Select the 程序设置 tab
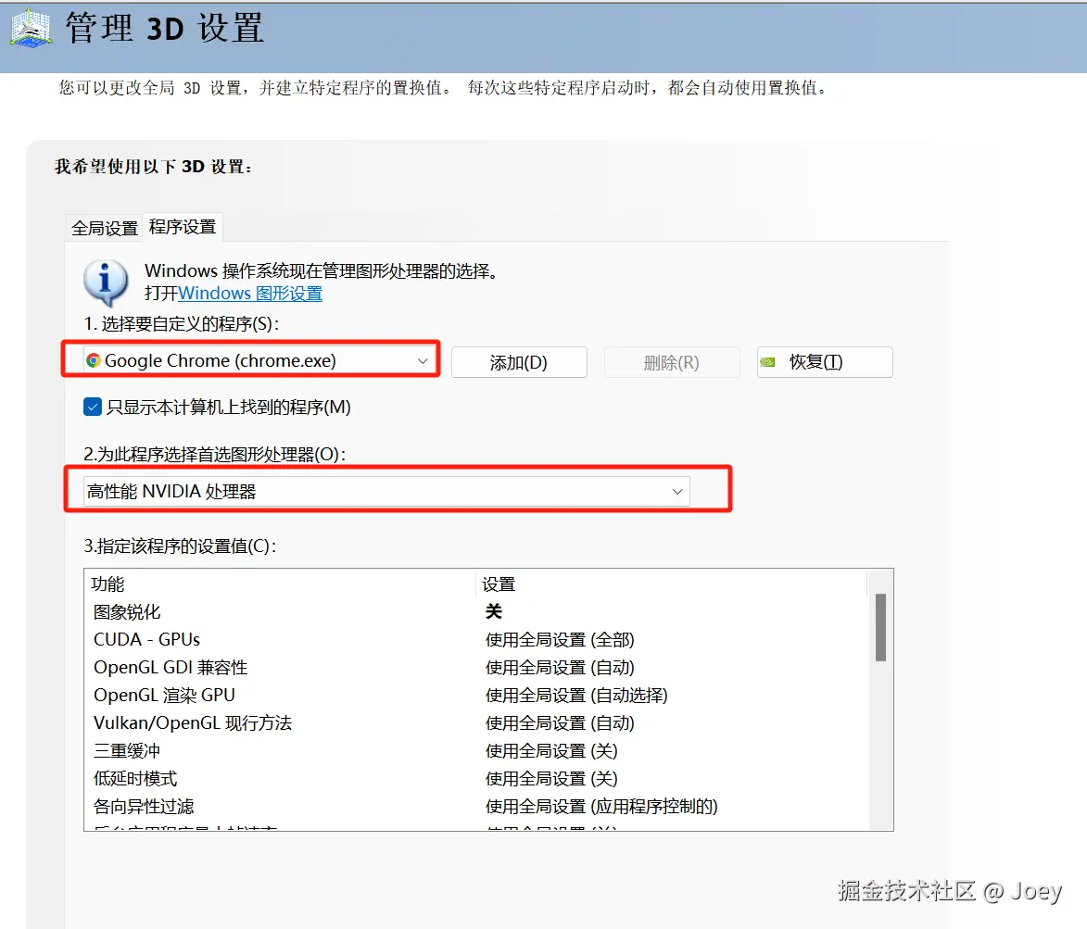Viewport: 1087px width, 929px height. pyautogui.click(x=183, y=227)
